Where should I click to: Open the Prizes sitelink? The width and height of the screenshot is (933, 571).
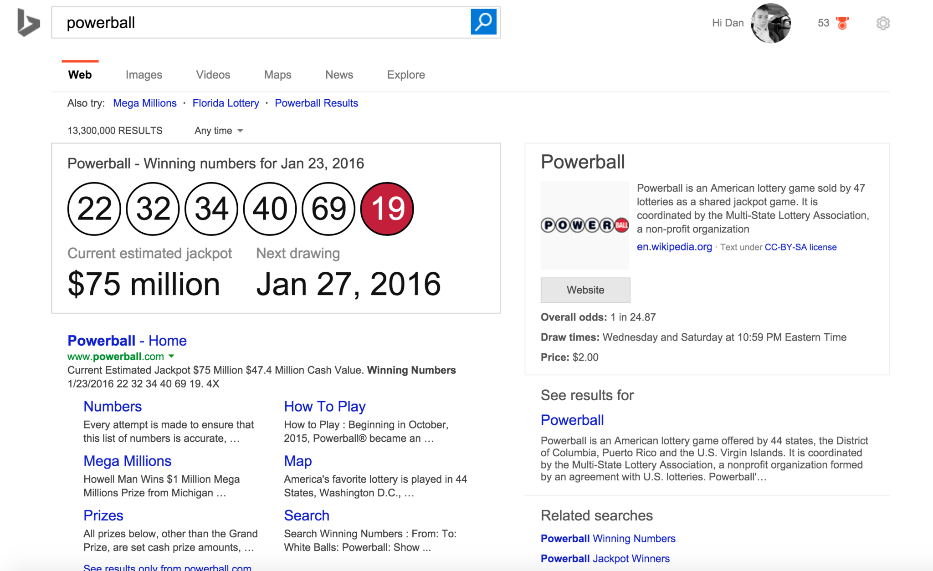click(103, 515)
